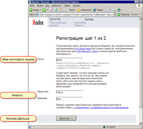Click the Mail envelope toolbar icon

click(x=108, y=10)
